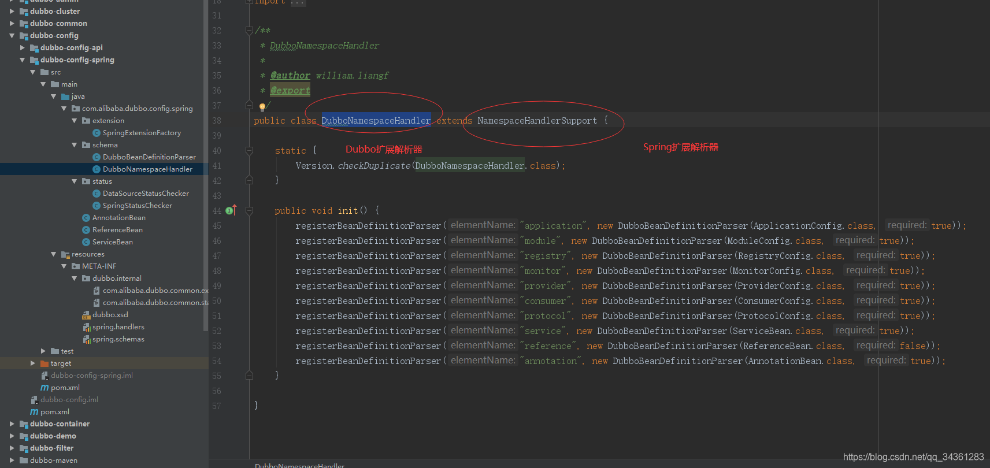Collapse the META-INF folder

pyautogui.click(x=64, y=266)
